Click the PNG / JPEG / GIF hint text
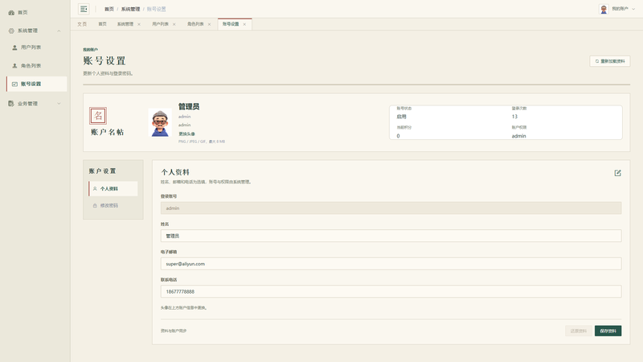643x362 pixels. coord(202,142)
